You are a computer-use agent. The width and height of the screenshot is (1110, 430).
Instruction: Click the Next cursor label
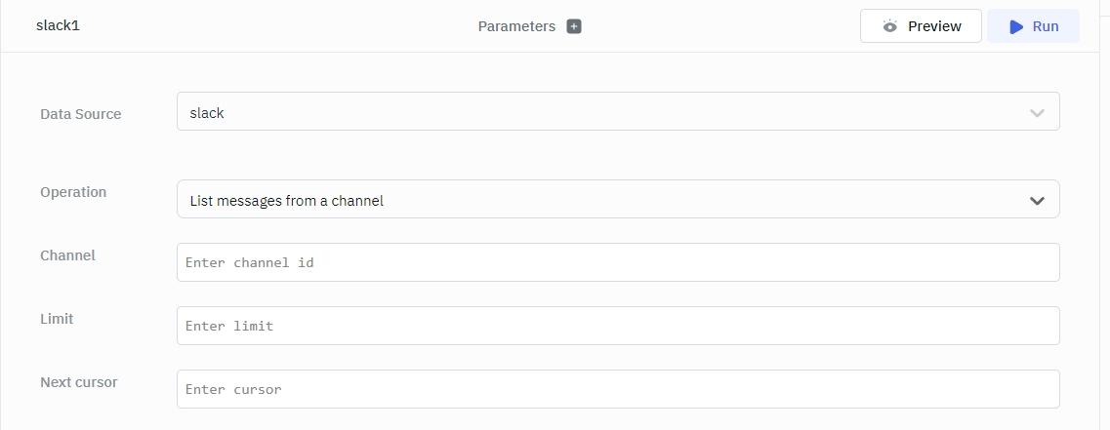(78, 382)
